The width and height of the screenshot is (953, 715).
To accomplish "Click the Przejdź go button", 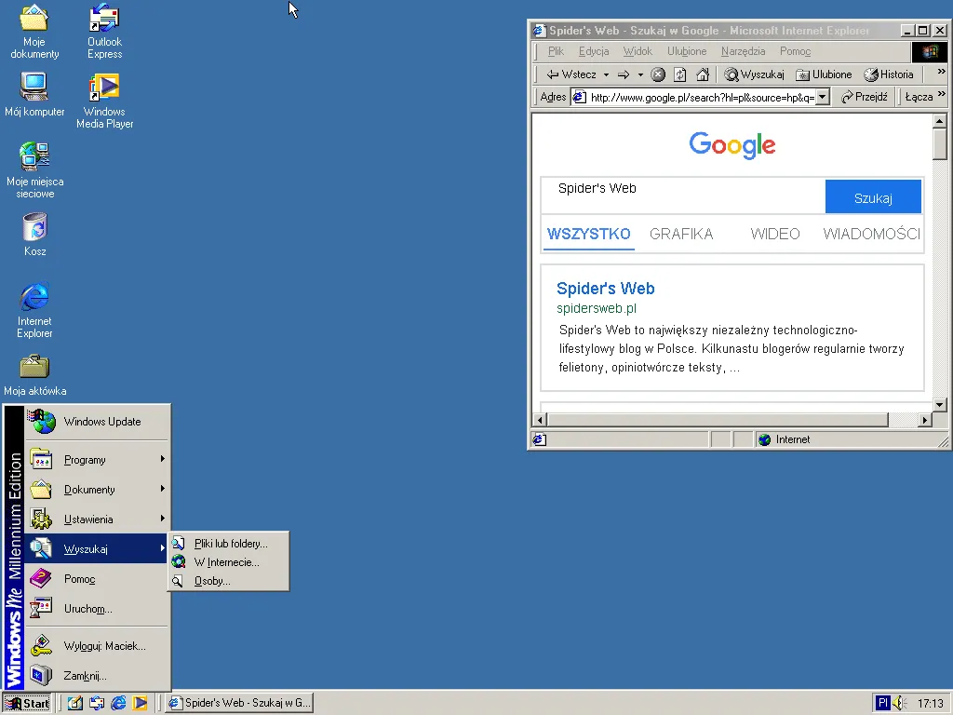I will pyautogui.click(x=865, y=97).
